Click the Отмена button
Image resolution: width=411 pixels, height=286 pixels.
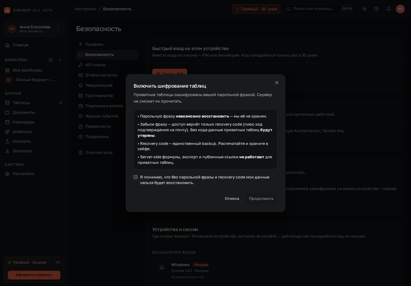[232, 199]
